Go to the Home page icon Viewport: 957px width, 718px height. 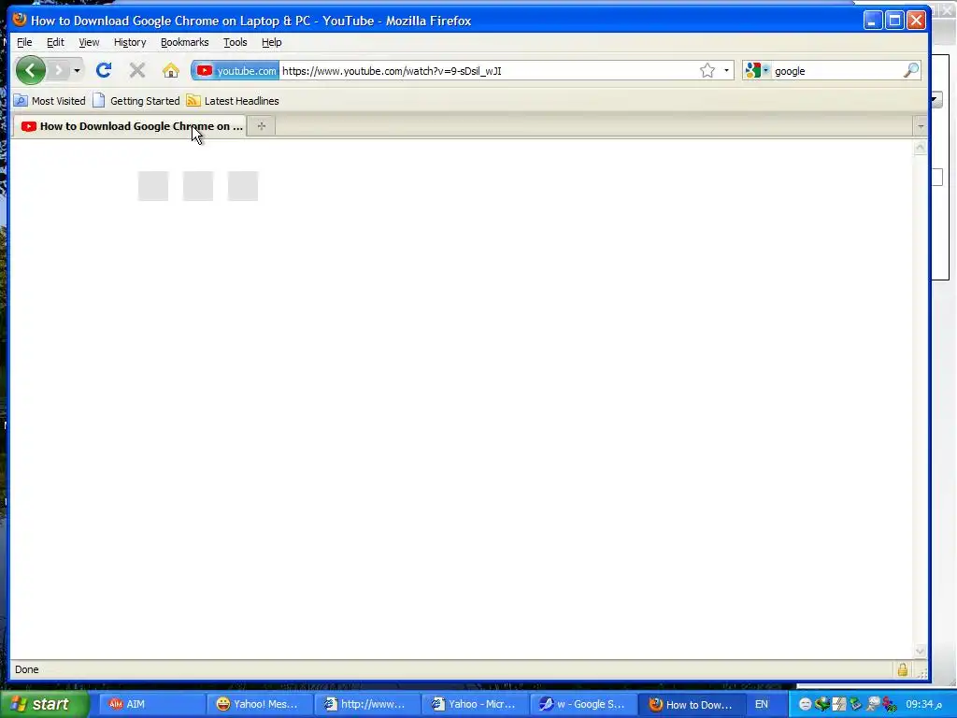click(x=171, y=70)
